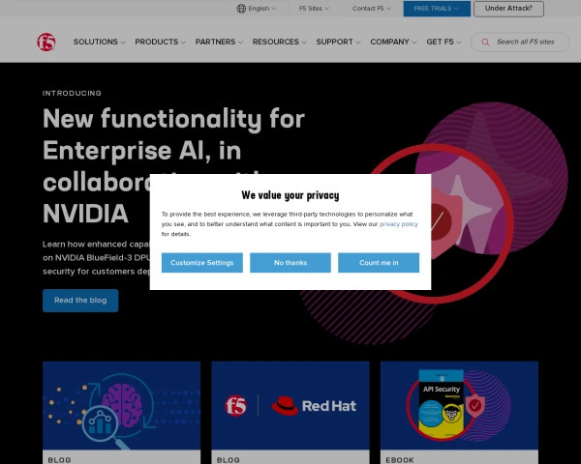Click No thanks in privacy dialog
Image resolution: width=581 pixels, height=464 pixels.
(x=290, y=263)
